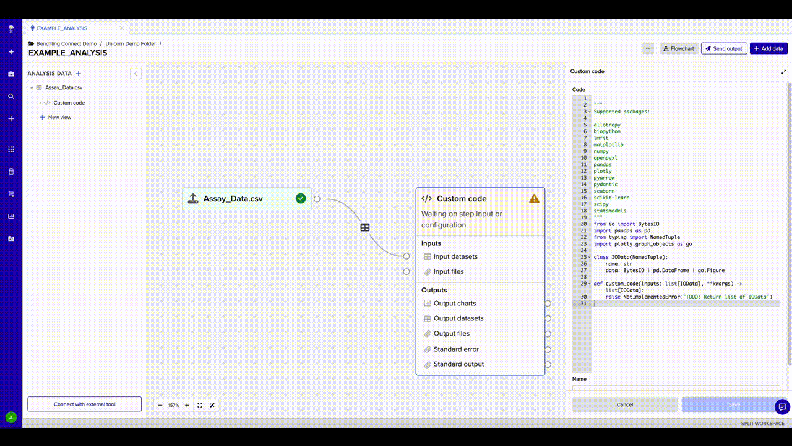Click the table icon on connector line

coord(365,227)
